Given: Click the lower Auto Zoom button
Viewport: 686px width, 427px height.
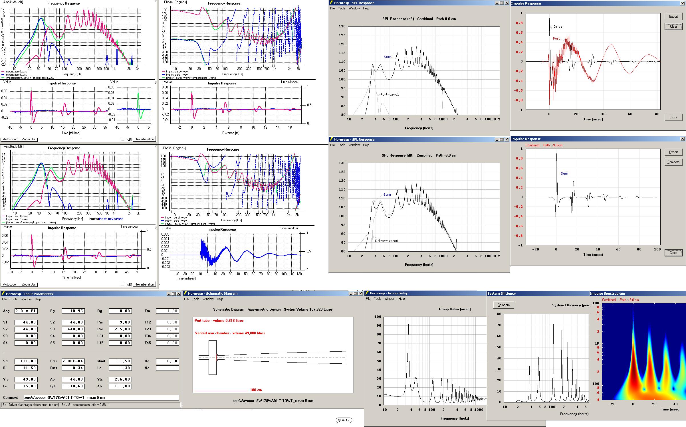Looking at the screenshot, I should tap(11, 284).
